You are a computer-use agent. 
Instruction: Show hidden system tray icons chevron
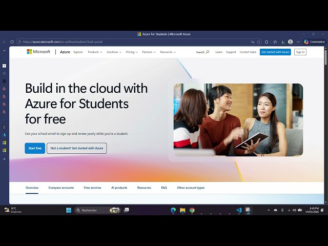point(269,210)
